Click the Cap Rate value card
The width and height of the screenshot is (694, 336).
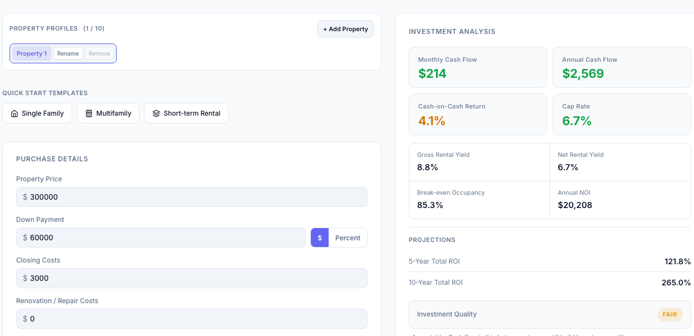click(x=621, y=114)
